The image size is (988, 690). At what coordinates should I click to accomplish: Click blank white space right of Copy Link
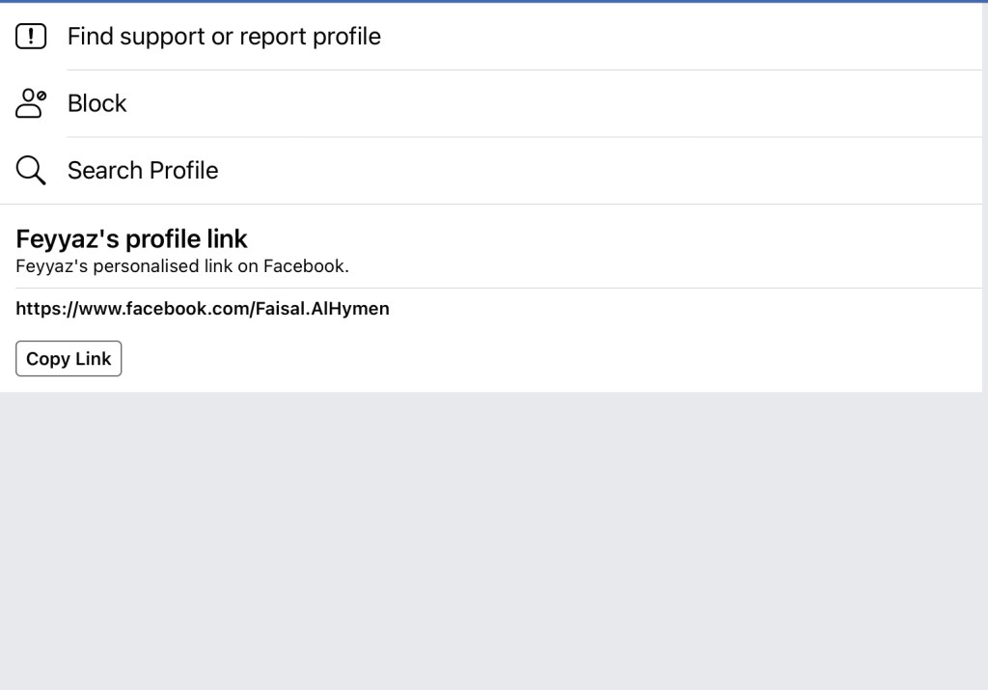point(482,359)
